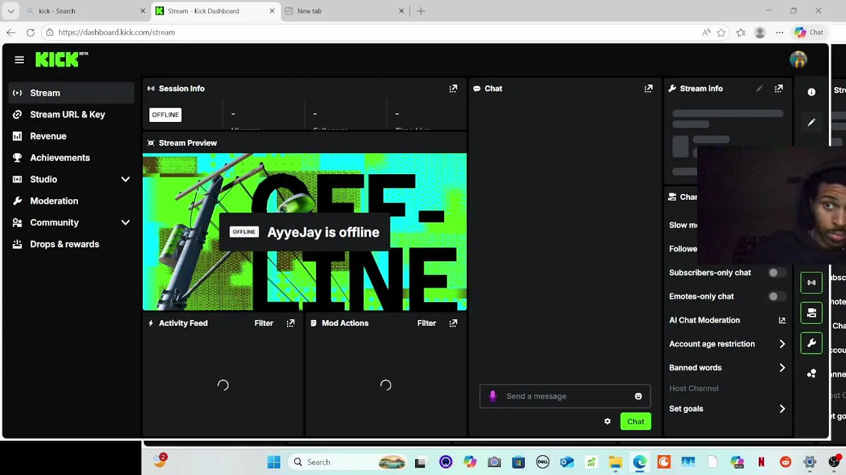Click the green Chat send button
Screen dimensions: 846x475
pyautogui.click(x=636, y=422)
